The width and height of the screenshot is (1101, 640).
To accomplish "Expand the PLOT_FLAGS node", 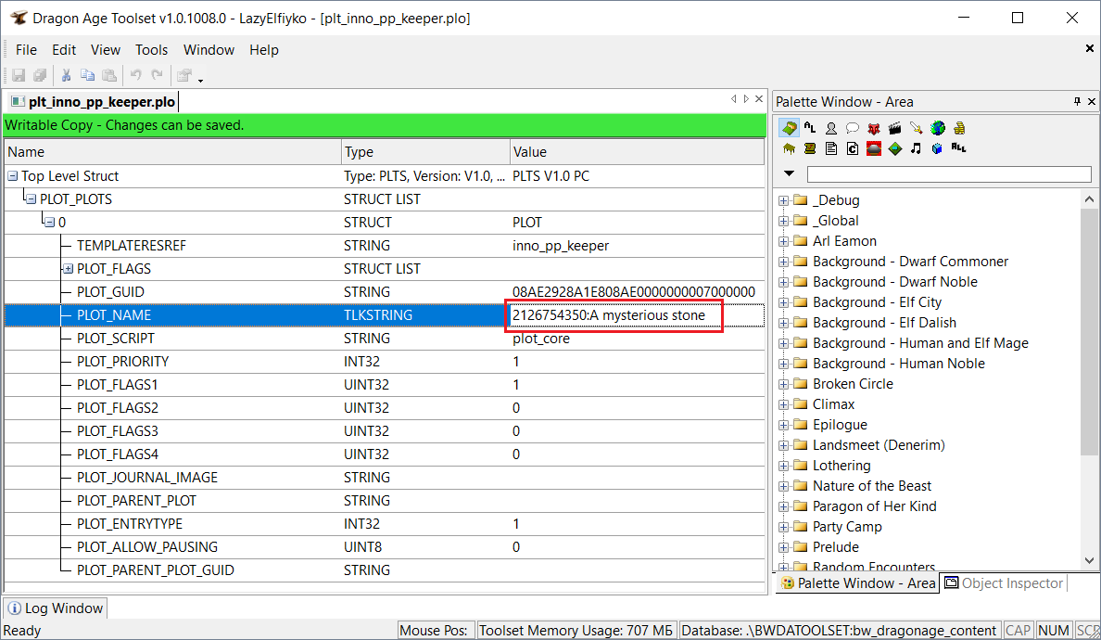I will point(68,269).
